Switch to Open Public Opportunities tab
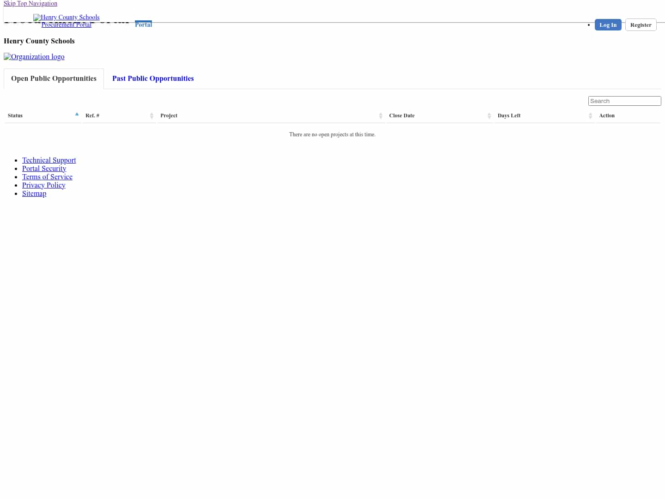Image resolution: width=665 pixels, height=499 pixels. coord(54,79)
